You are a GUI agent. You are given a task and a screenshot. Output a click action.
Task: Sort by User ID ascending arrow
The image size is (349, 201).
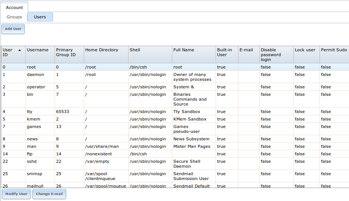coord(19,50)
